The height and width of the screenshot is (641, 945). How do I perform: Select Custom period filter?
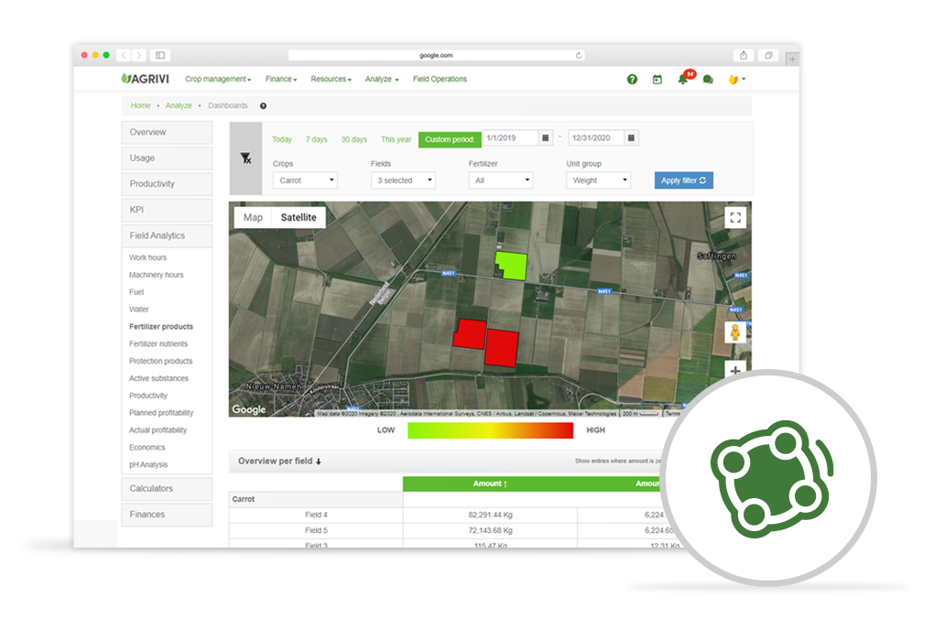[x=450, y=139]
